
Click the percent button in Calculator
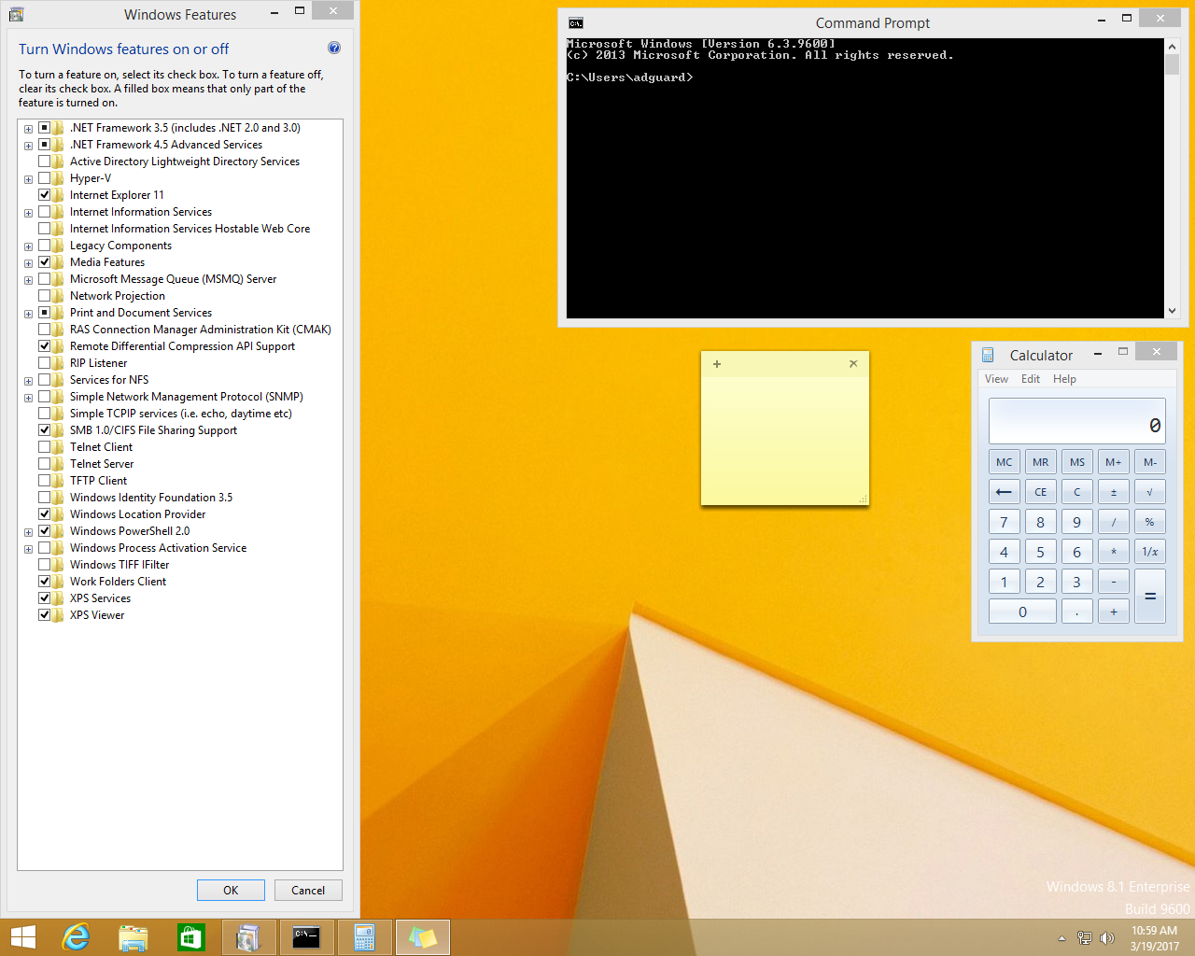pyautogui.click(x=1150, y=522)
